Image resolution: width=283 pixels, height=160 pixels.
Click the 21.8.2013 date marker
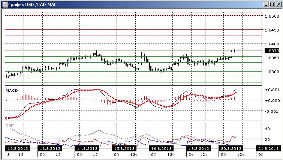(x=268, y=149)
